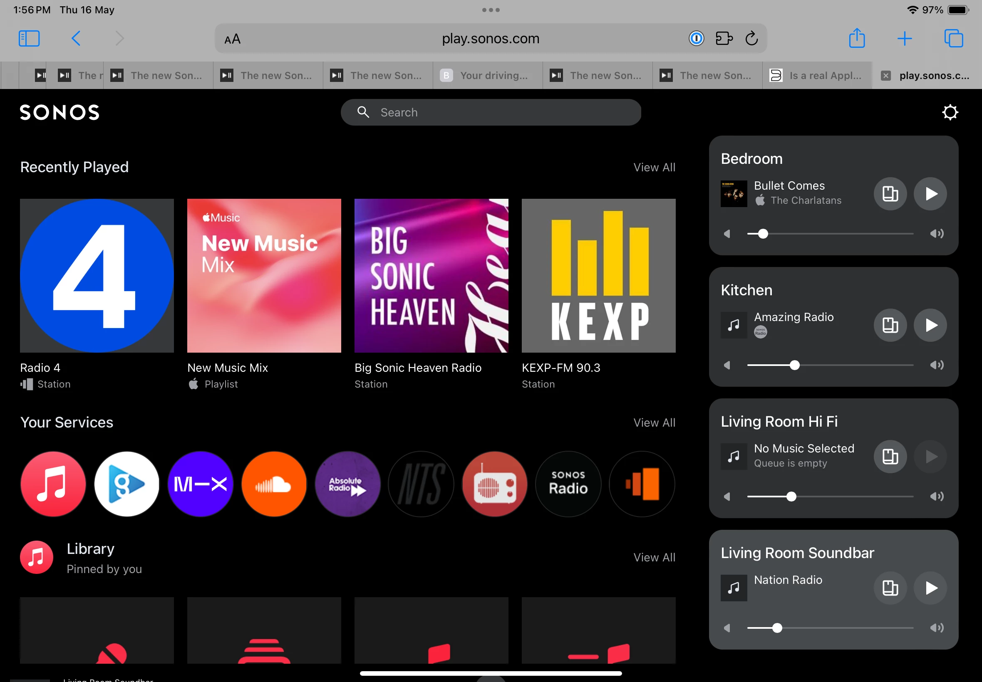The width and height of the screenshot is (982, 682).
Task: Open the SoundCloud service icon
Action: point(274,484)
